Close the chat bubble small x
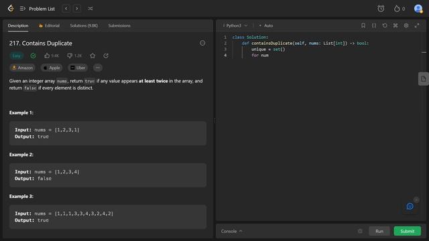The height and width of the screenshot is (241, 429). tap(416, 200)
